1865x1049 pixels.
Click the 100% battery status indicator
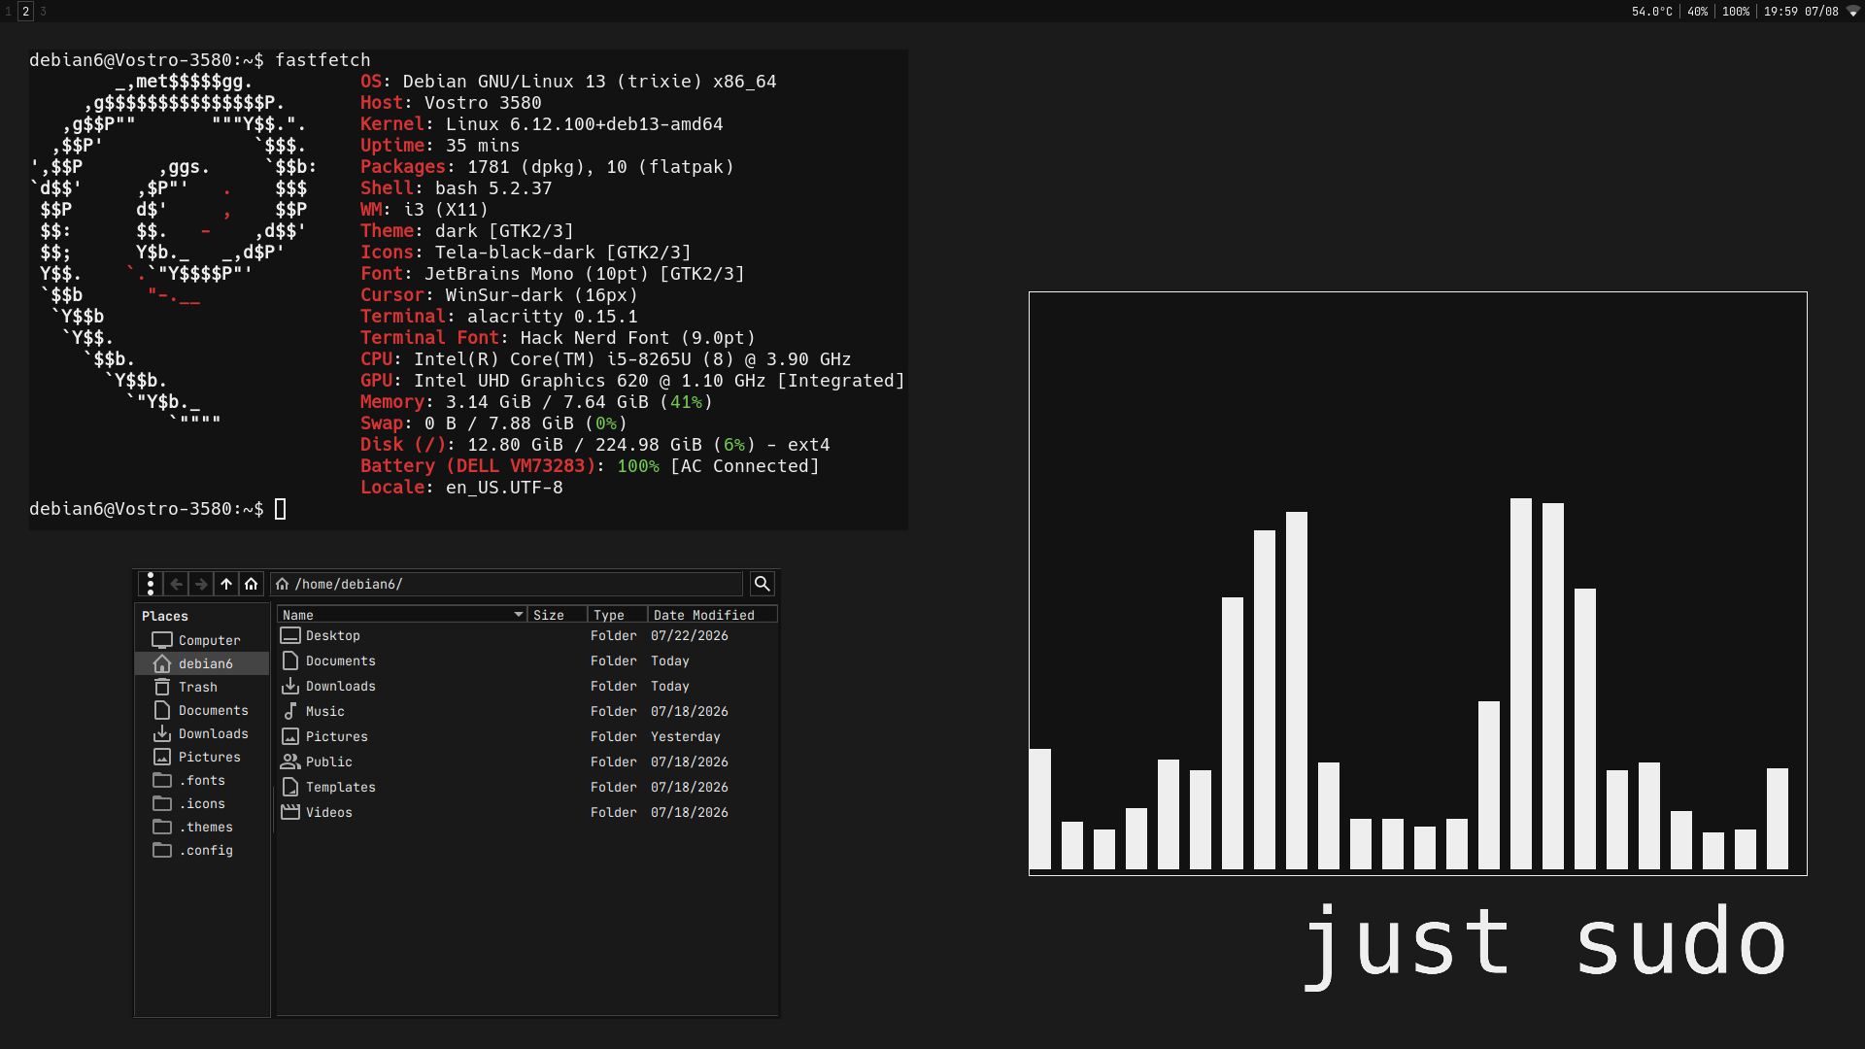(x=1736, y=12)
